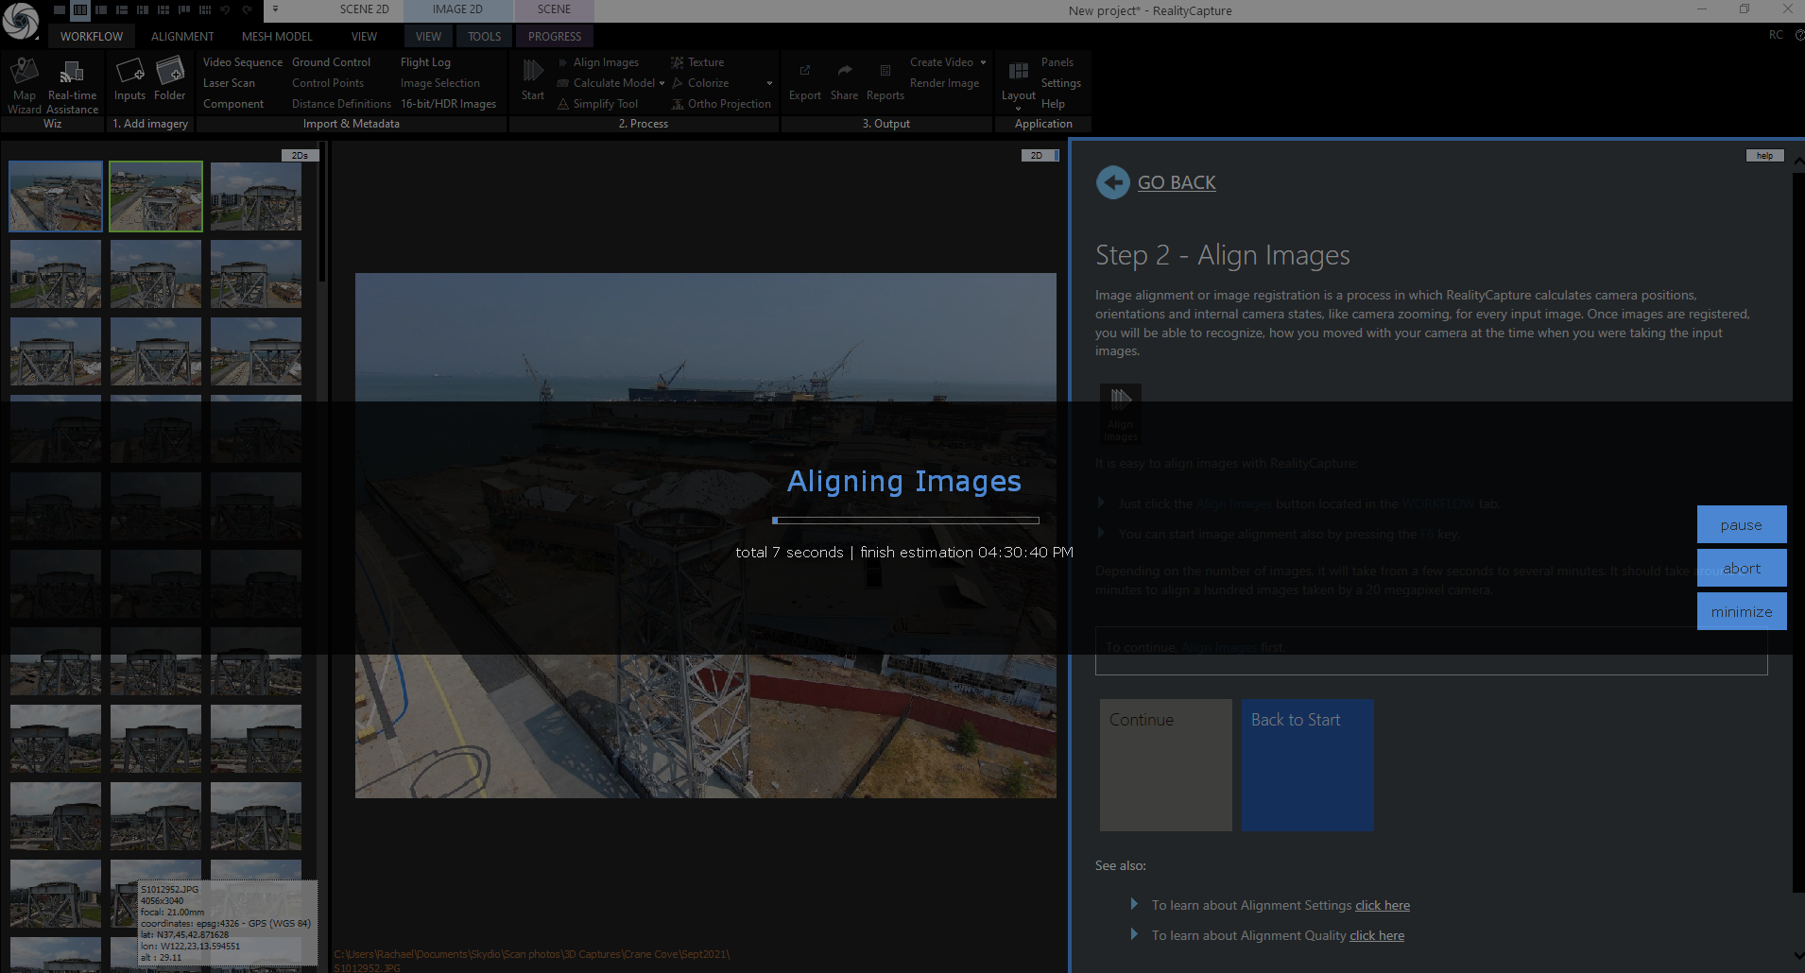This screenshot has width=1805, height=973.
Task: Click the GO BACK link
Action: 1177,182
